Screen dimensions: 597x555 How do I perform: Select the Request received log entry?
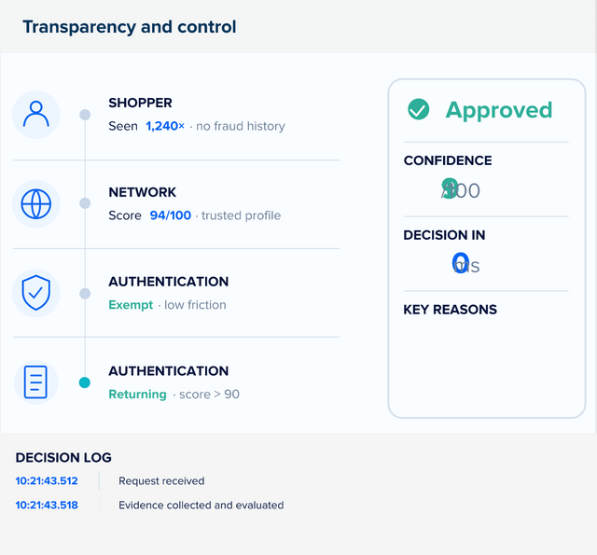click(161, 480)
